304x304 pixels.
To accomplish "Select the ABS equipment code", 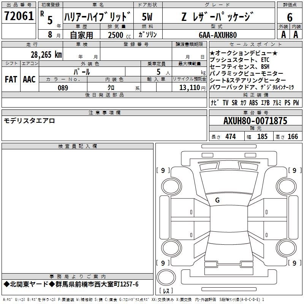I will coord(253,103).
